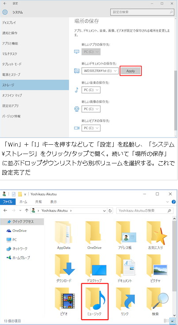Click the up-one-level arrow in Explorer

click(27, 211)
